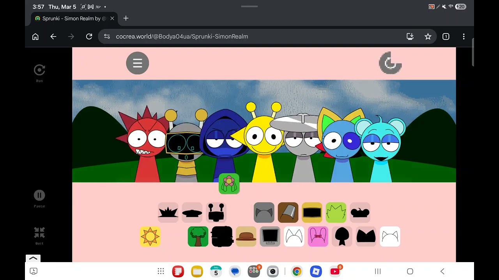Launch the red notes app in taskbar
The width and height of the screenshot is (499, 280).
(x=178, y=271)
